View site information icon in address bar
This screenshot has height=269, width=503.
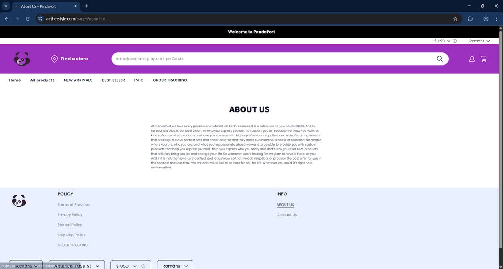(40, 19)
